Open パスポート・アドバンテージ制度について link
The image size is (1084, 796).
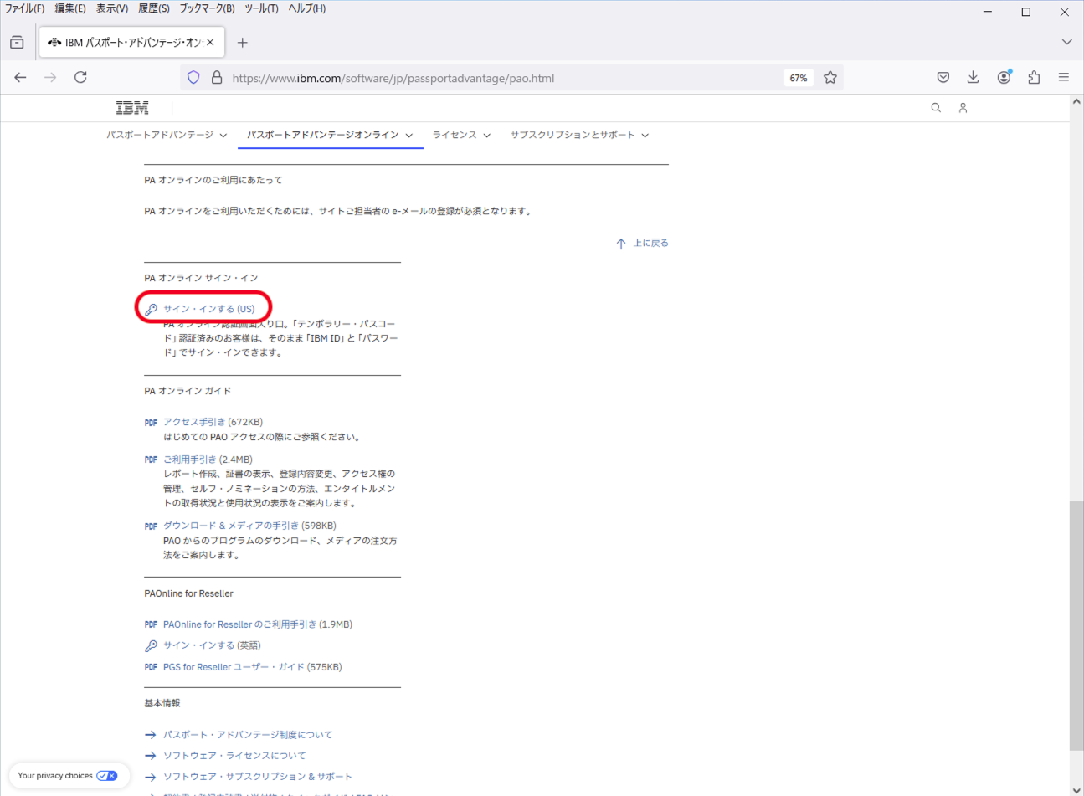pos(248,735)
